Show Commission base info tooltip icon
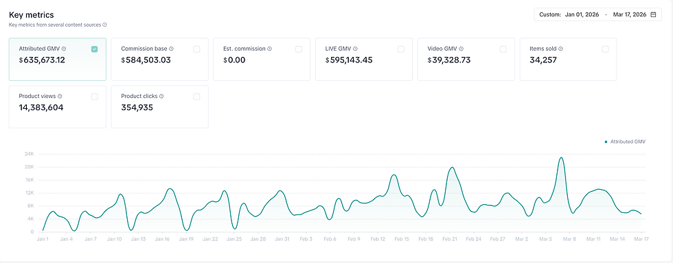Screen dimensions: 673x263 pos(171,49)
